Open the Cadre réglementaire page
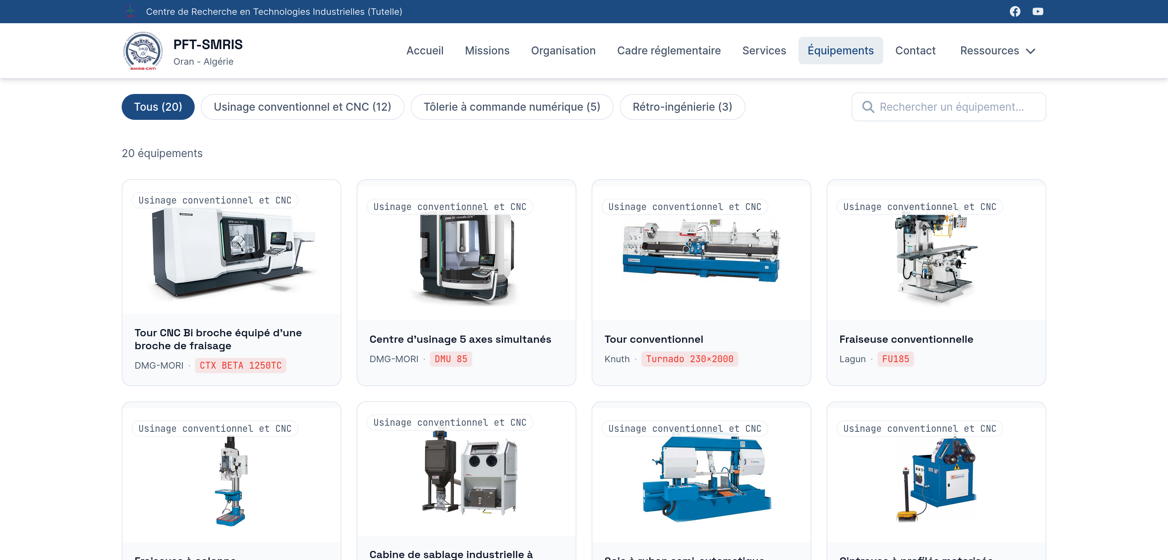This screenshot has width=1168, height=560. [x=669, y=51]
